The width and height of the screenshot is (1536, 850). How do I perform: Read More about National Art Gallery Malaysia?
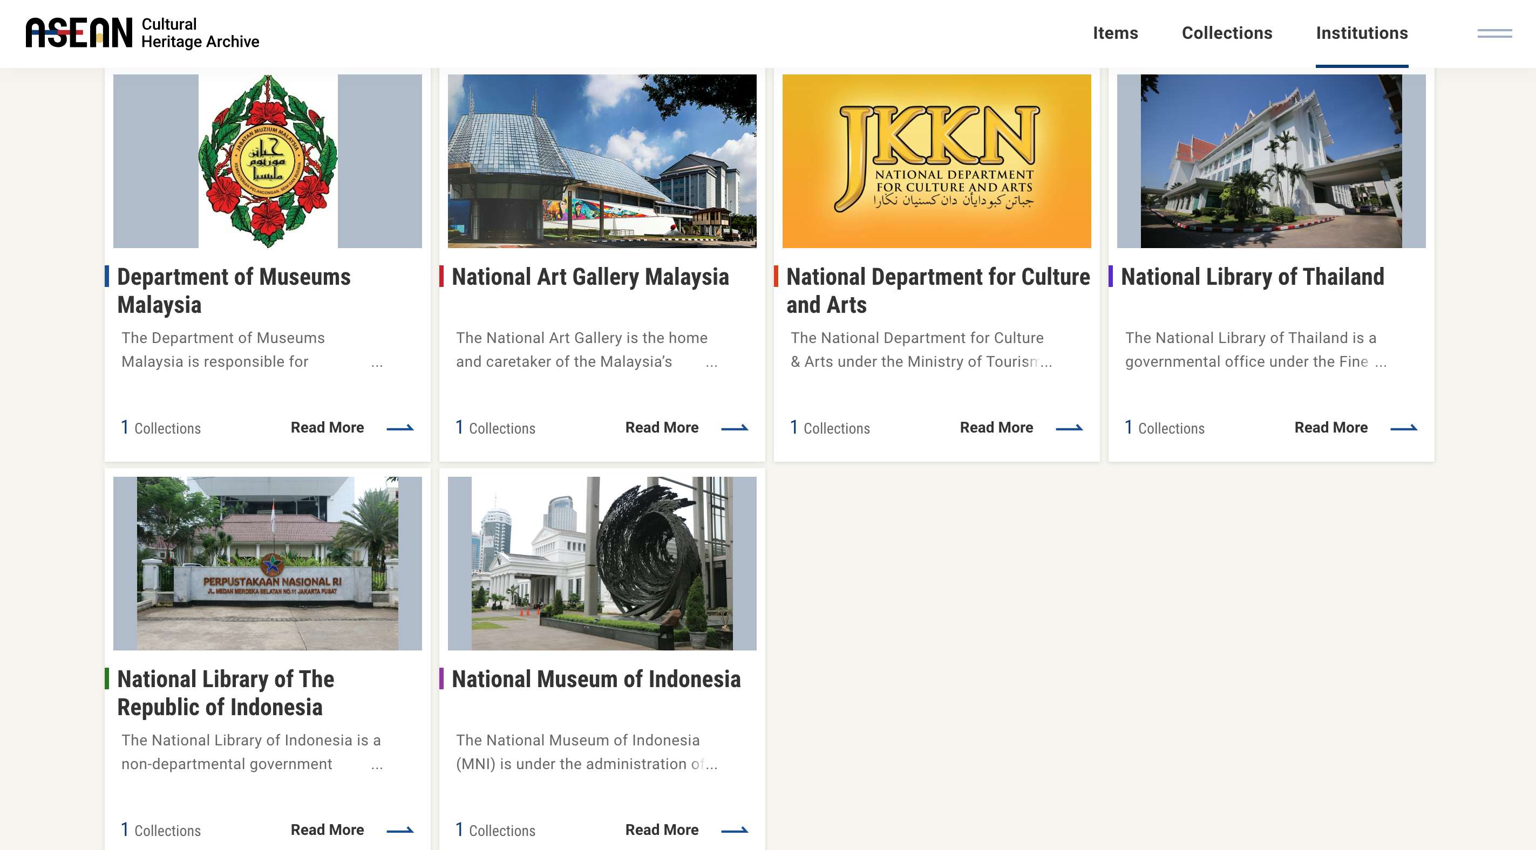pos(662,427)
